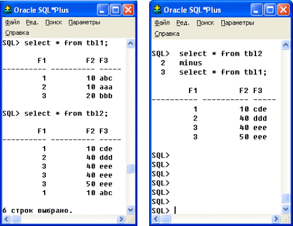293x226 pixels.
Task: Open Поиск menu in right window
Action: coord(205,23)
